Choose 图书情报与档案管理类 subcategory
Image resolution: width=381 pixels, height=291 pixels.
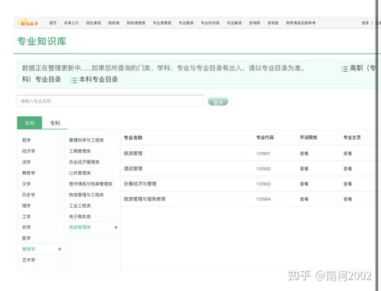pos(91,184)
